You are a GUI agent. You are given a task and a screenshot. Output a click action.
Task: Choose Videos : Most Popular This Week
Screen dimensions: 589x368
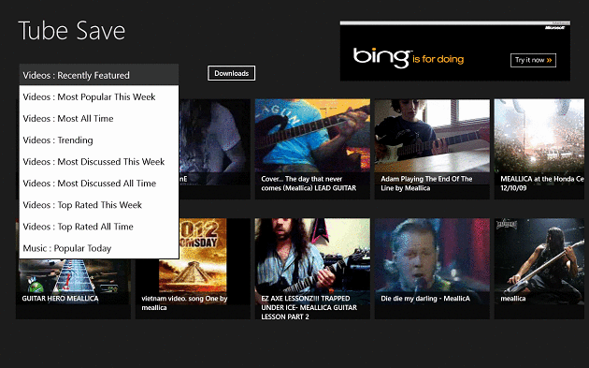(99, 96)
